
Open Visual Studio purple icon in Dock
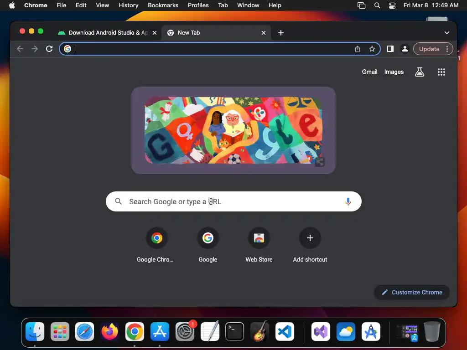click(x=321, y=331)
